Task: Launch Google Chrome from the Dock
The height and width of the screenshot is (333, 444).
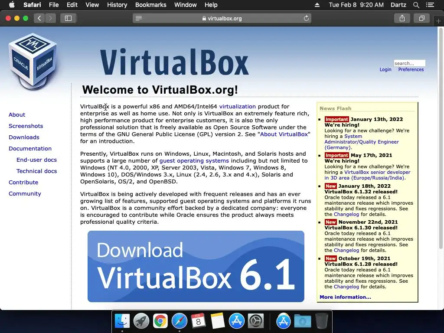Action: coord(160,321)
